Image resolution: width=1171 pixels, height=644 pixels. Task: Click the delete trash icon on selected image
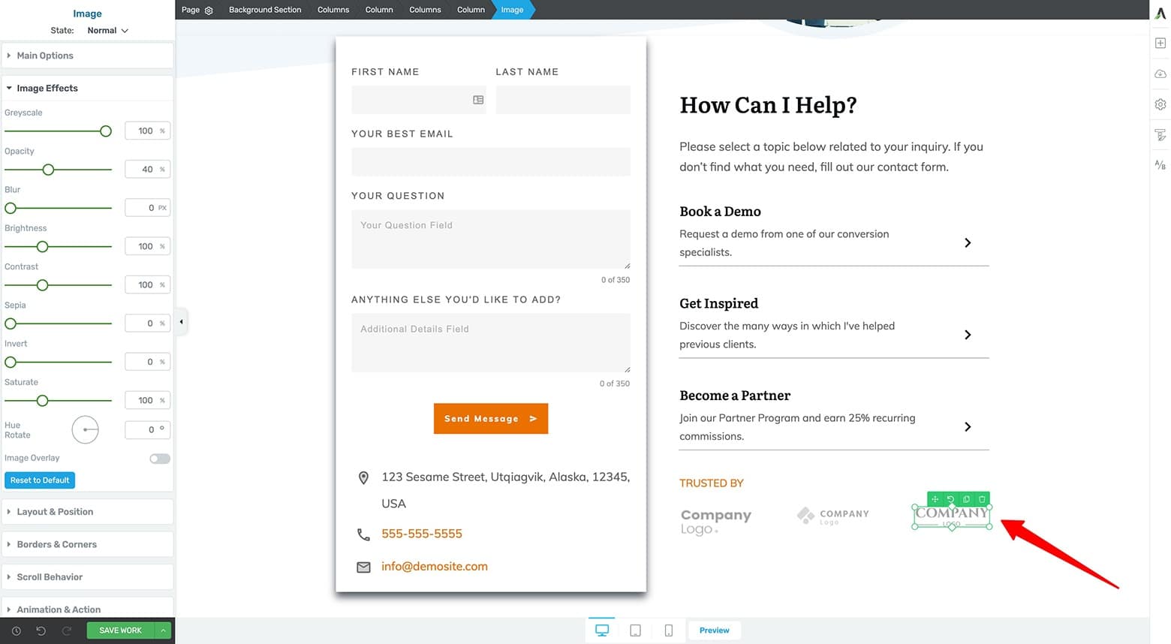point(982,499)
